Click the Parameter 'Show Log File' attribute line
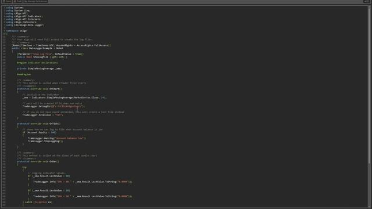The width and height of the screenshot is (372, 209). click(51, 54)
